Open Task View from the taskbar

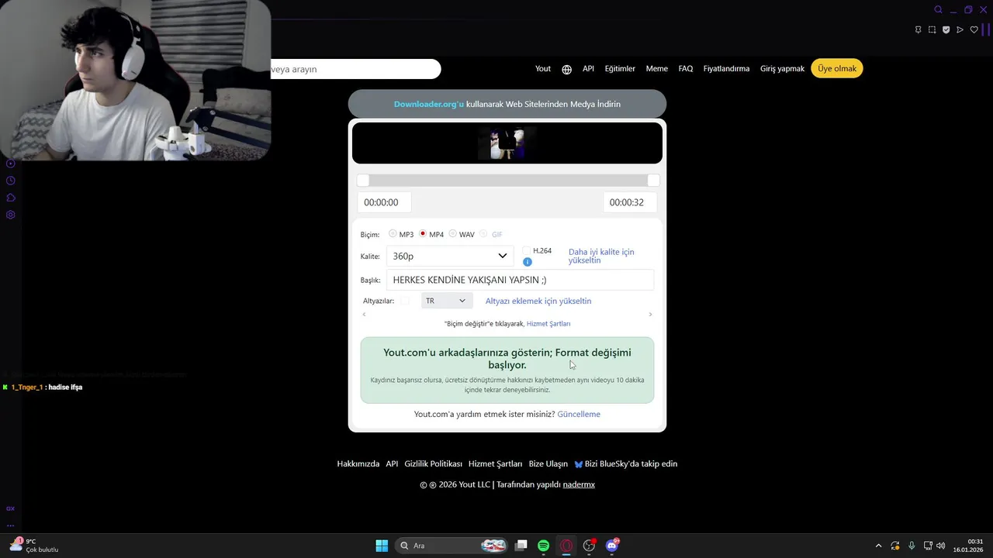click(x=521, y=546)
